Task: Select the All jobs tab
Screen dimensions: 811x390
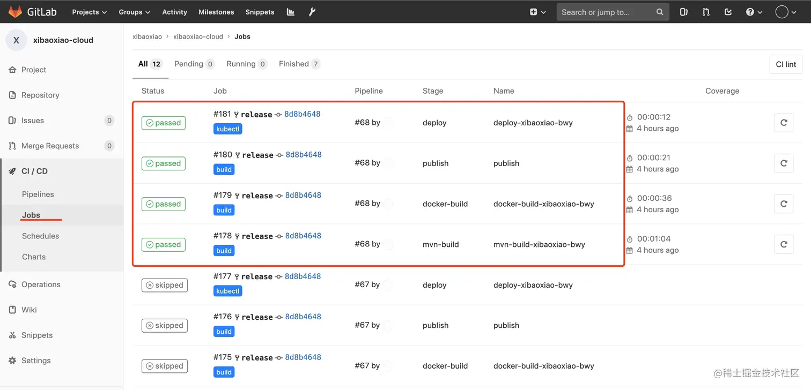Action: pos(150,64)
